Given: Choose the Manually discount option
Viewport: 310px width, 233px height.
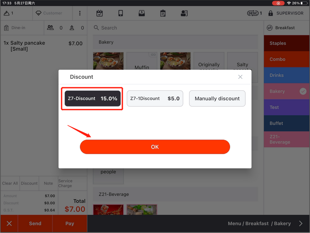Looking at the screenshot, I should click(217, 98).
